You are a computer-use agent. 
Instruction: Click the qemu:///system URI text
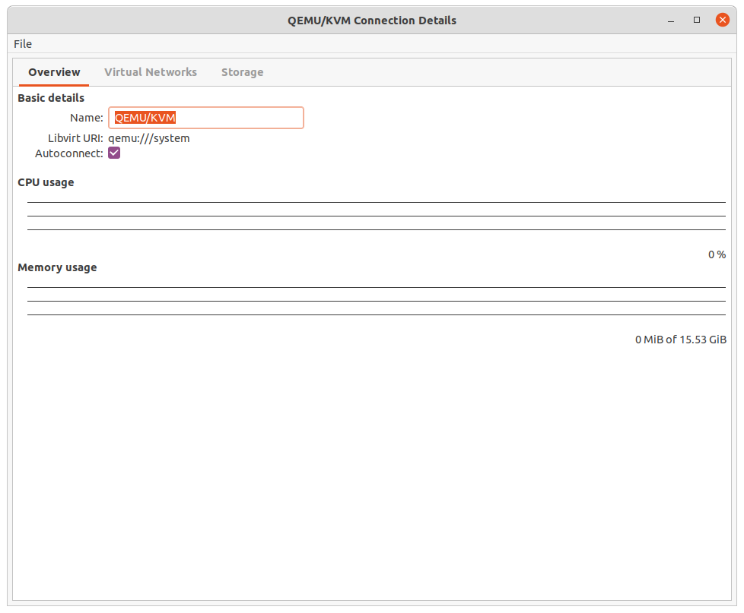[x=149, y=138]
